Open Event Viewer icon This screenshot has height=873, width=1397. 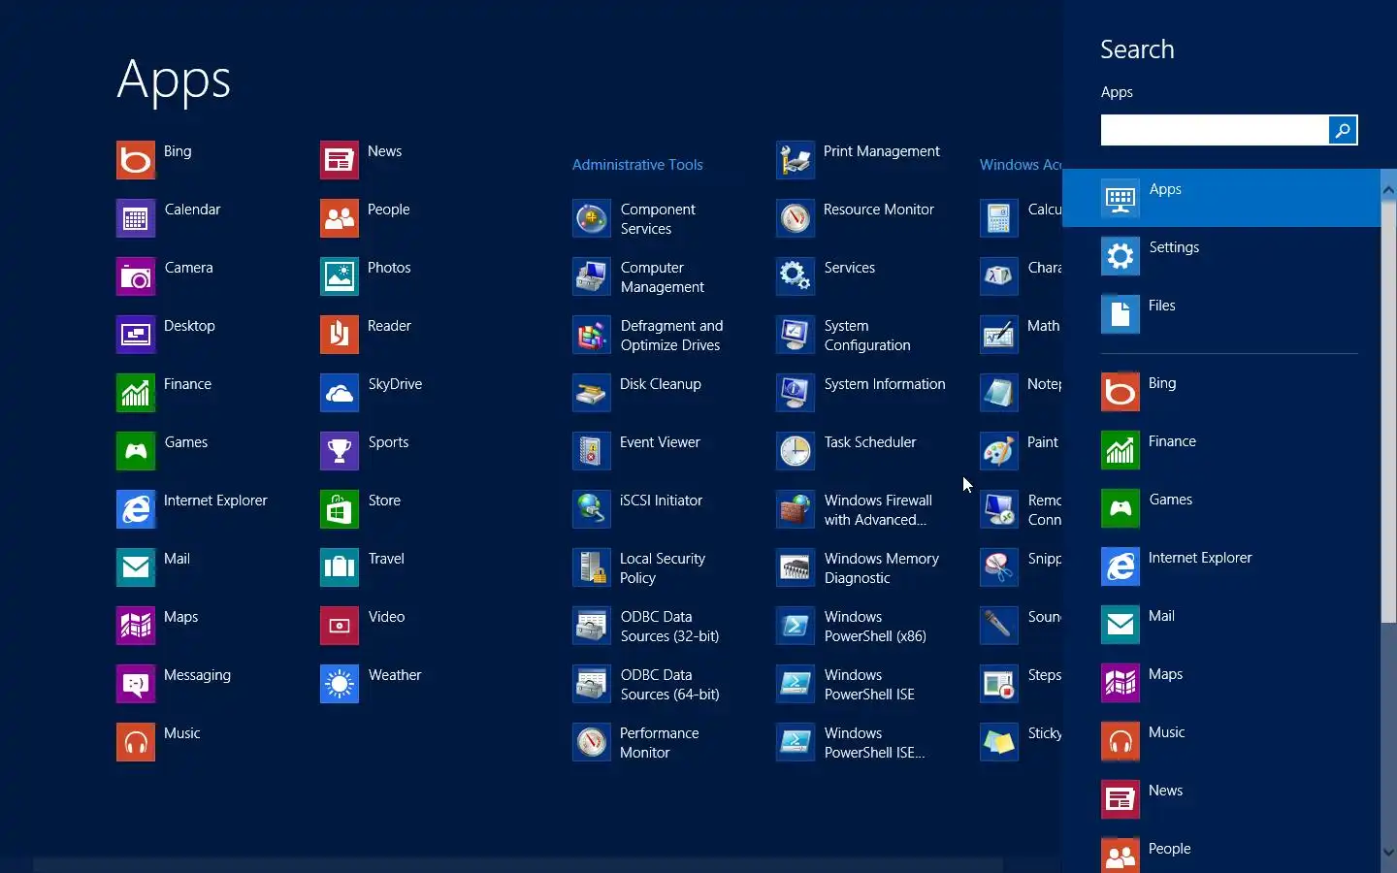click(592, 451)
